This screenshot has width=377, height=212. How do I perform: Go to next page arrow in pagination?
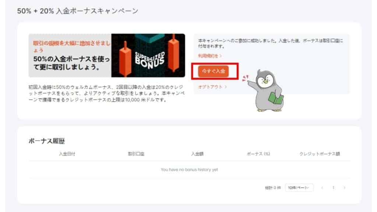[344, 187]
